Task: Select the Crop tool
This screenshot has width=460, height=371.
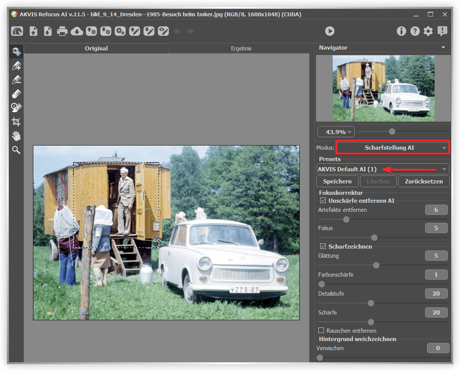Action: (16, 122)
